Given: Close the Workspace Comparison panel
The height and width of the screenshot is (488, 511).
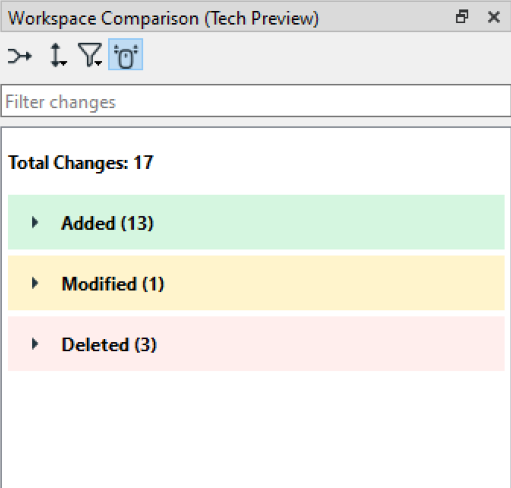Looking at the screenshot, I should (x=493, y=18).
